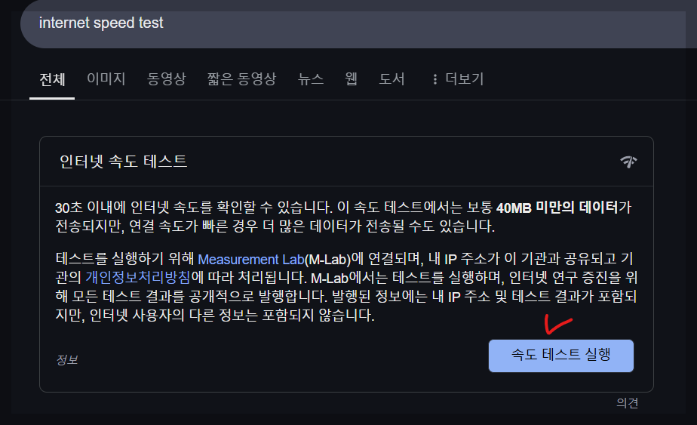
Task: Switch to the 이미지 tab
Action: pos(106,79)
